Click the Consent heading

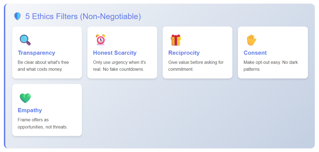click(x=255, y=53)
